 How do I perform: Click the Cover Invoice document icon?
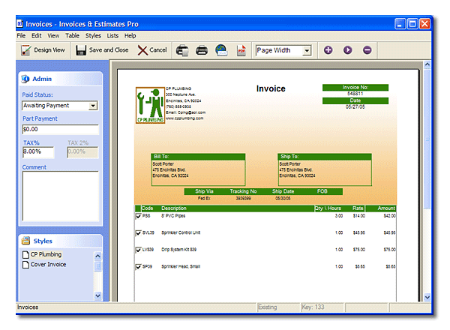tap(25, 265)
